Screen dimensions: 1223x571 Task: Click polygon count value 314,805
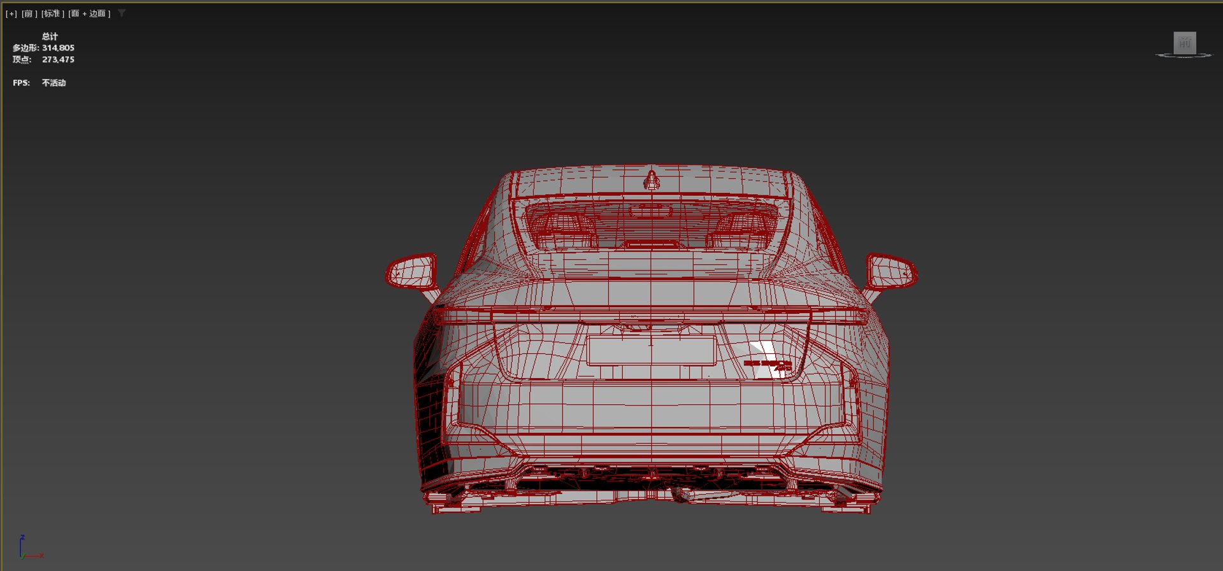tap(58, 48)
